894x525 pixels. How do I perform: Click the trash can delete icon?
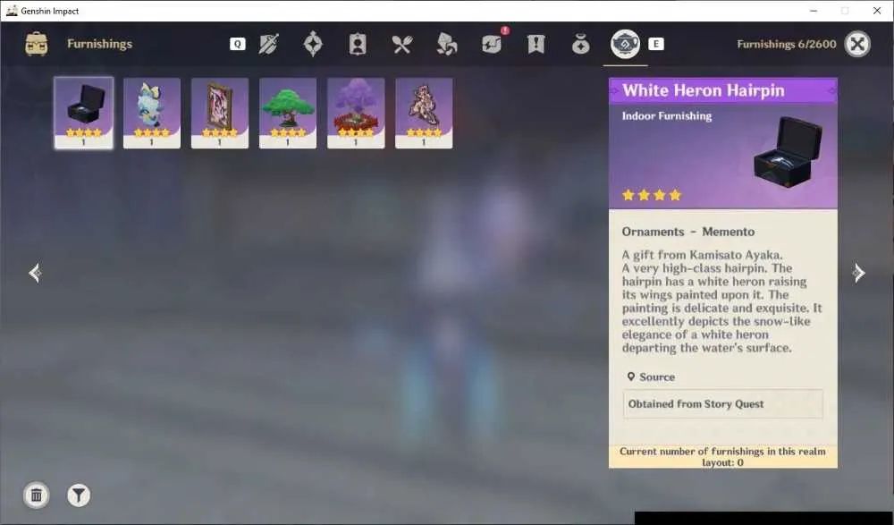[x=36, y=495]
